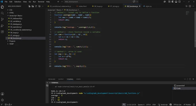Collapse the TERMINAL section chevron
Viewport: 196px width, 106px height.
pos(50,83)
